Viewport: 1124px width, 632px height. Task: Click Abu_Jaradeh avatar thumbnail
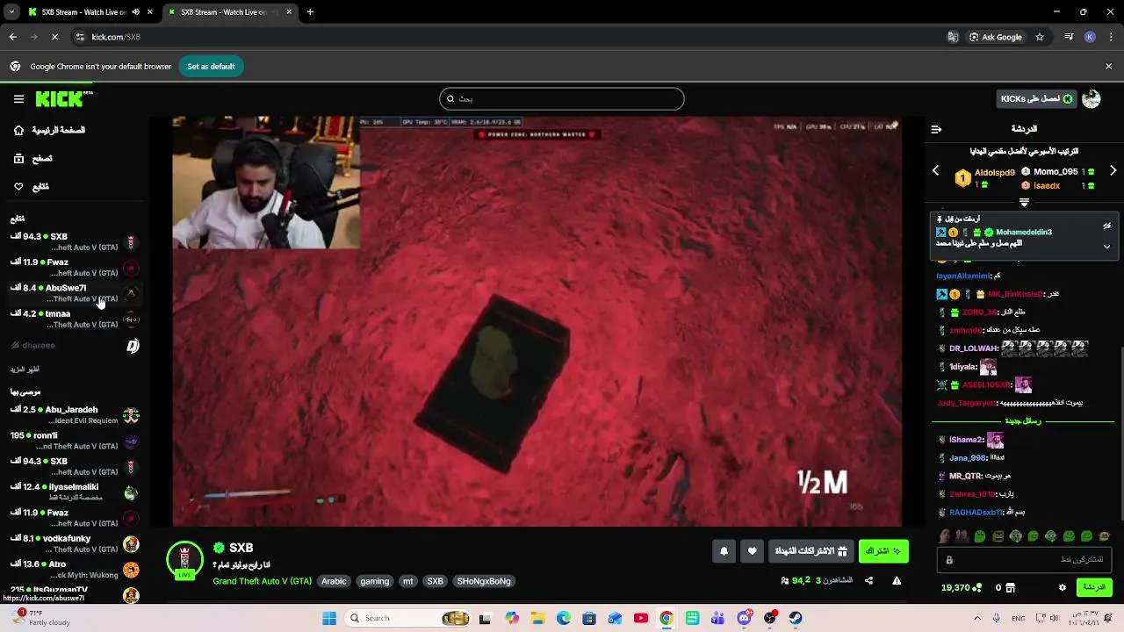pos(131,415)
